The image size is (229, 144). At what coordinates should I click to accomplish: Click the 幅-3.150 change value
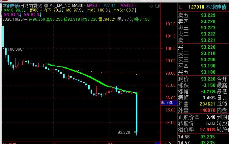pos(142,19)
